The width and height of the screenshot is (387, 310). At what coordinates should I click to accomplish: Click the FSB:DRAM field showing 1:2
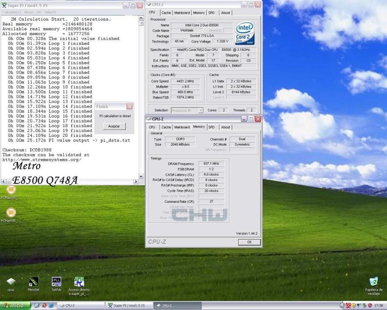[211, 169]
